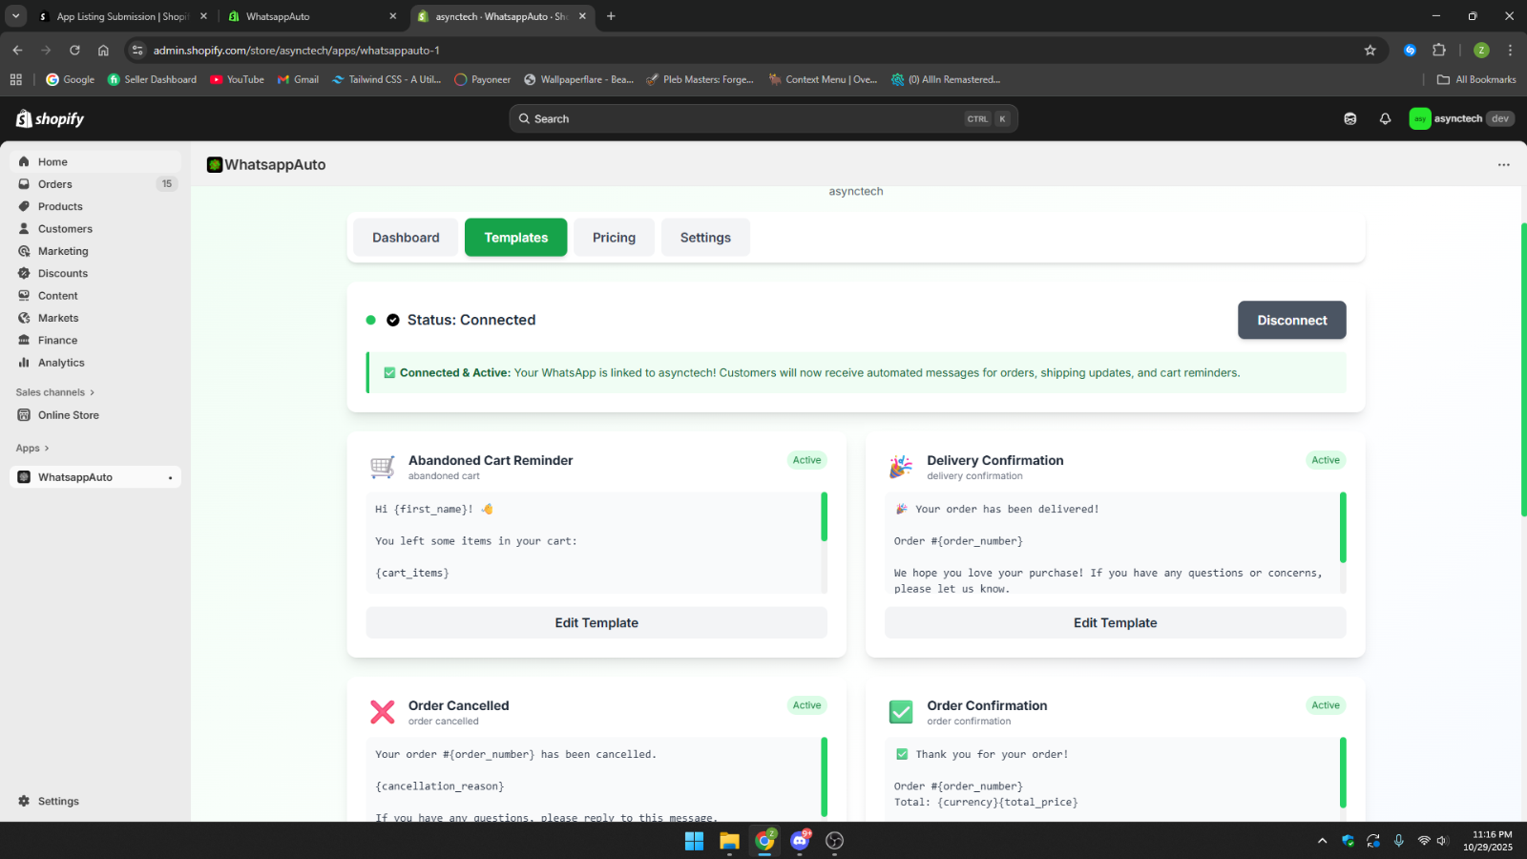Viewport: 1527px width, 859px height.
Task: Go back to the previous page
Action: coord(17,51)
